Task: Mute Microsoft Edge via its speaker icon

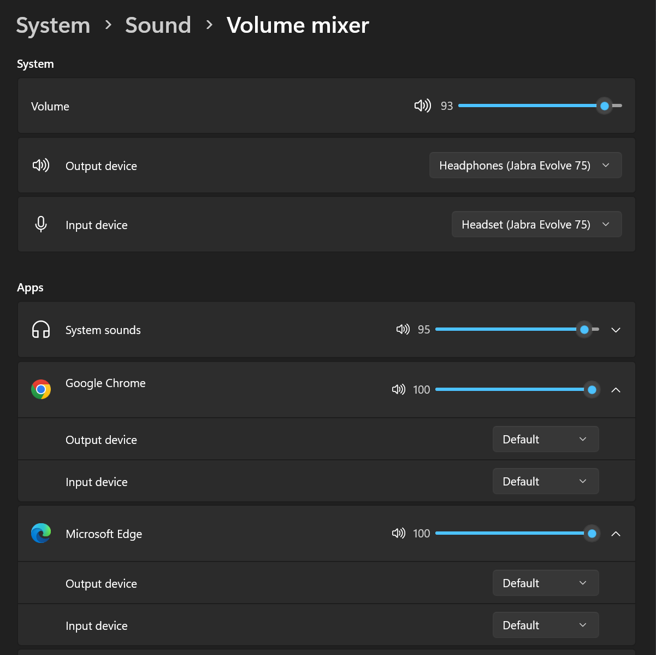Action: coord(398,534)
